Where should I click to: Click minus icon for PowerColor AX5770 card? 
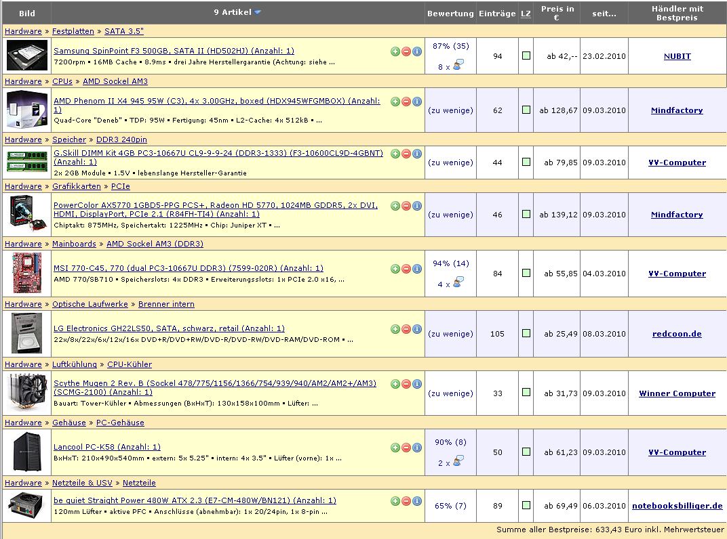coord(406,206)
